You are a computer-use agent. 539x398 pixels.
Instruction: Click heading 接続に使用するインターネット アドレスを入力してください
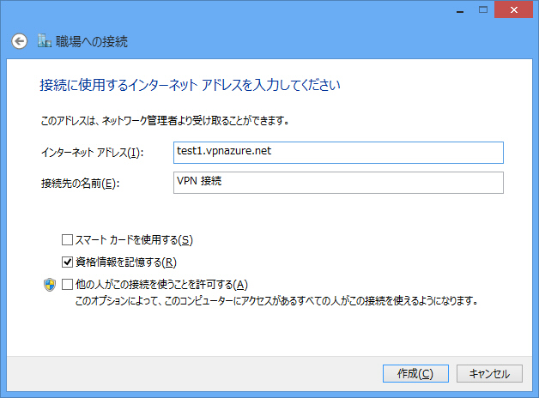coord(190,85)
